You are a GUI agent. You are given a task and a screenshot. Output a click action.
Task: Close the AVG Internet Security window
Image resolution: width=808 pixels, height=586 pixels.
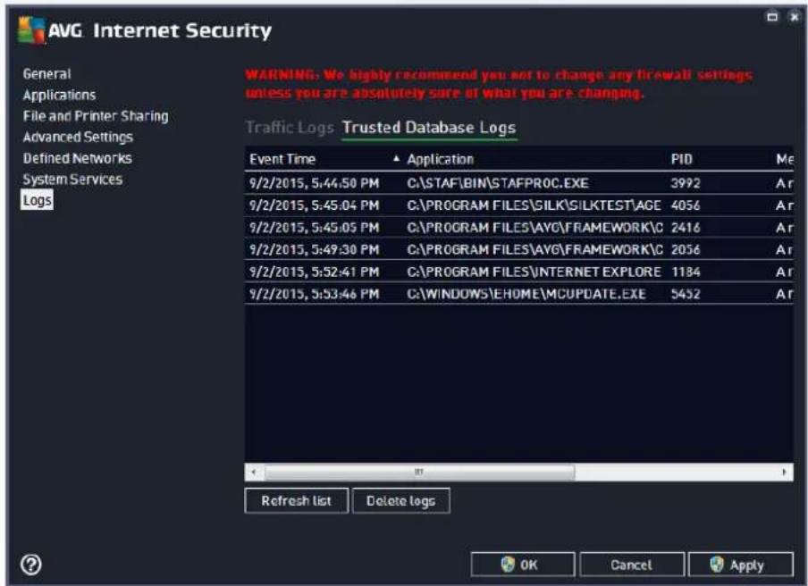[795, 17]
